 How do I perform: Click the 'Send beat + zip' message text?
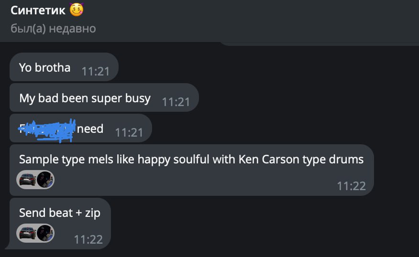click(x=60, y=213)
